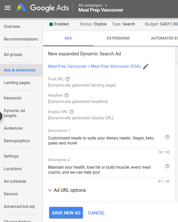178x222 pixels.
Task: Open help for Headline field
Action: [x=67, y=95]
